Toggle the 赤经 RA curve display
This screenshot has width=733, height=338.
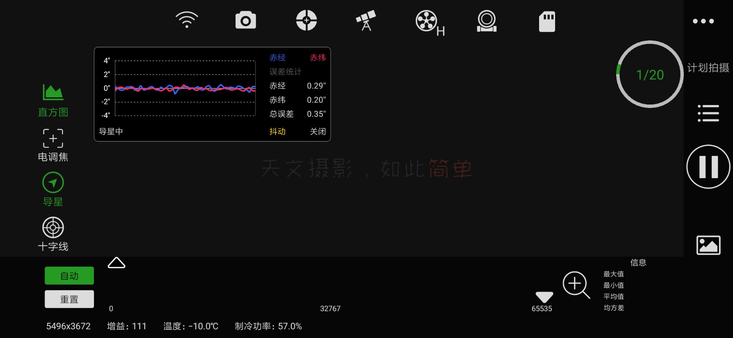(x=278, y=58)
